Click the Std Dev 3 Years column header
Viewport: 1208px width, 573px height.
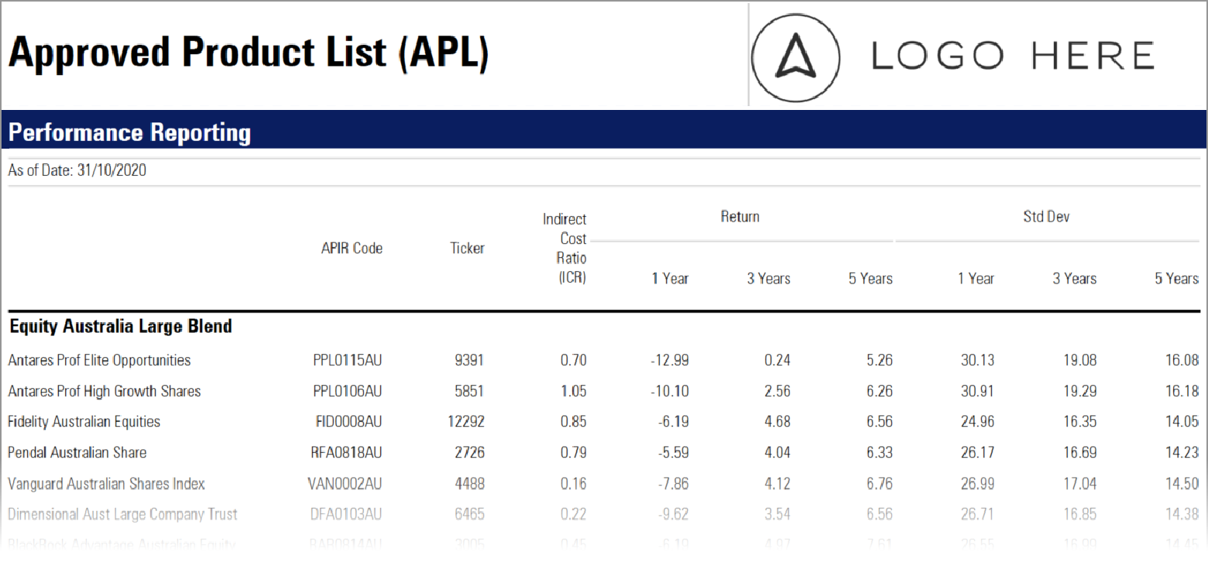(1074, 279)
